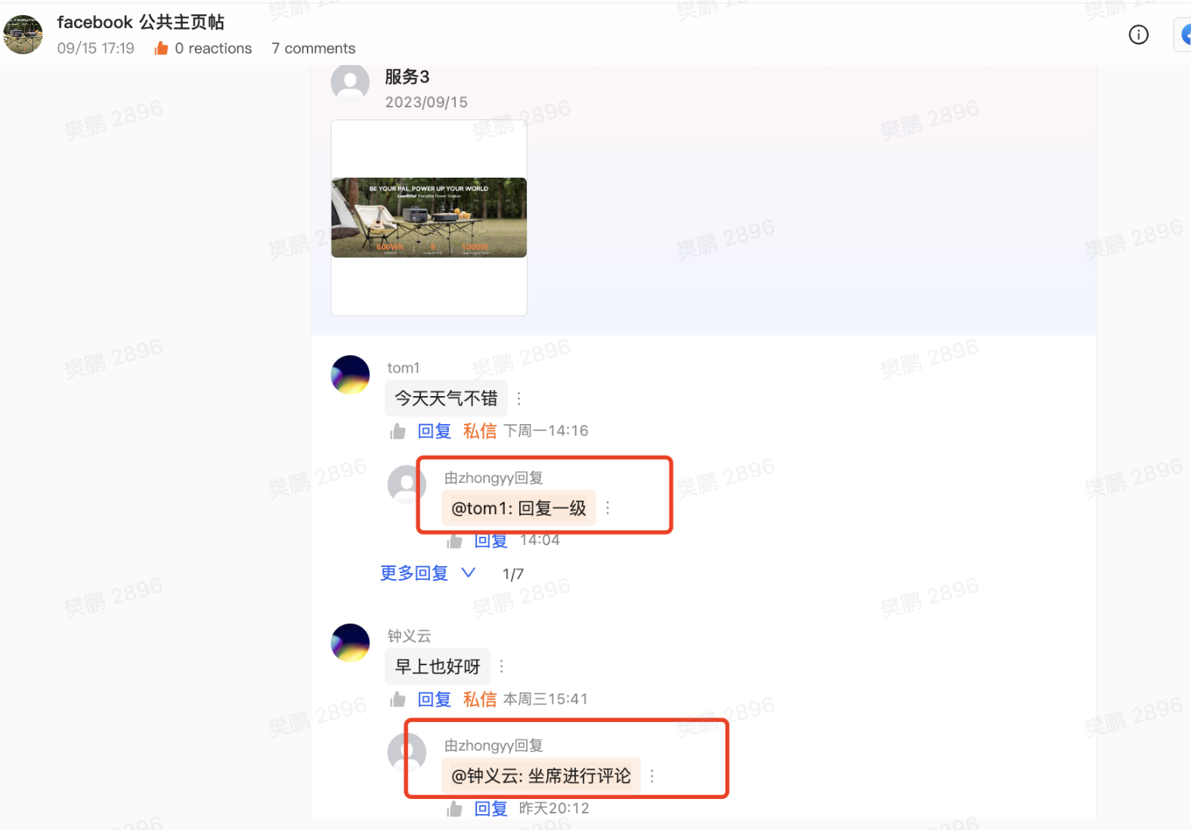Open more options beside 坐席进行评论 reply
This screenshot has height=830, width=1191.
pos(651,776)
